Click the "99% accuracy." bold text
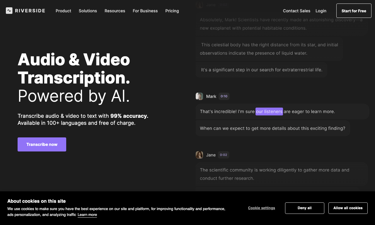Screen dimensions: 375x225 point(129,116)
